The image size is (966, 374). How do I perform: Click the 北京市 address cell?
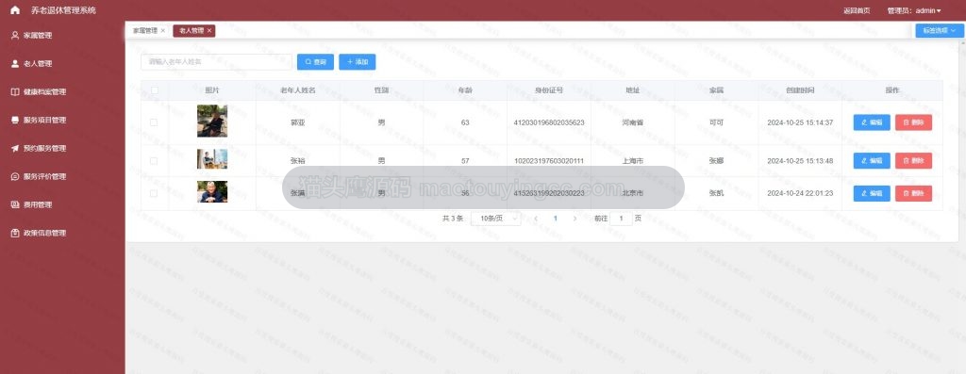point(633,193)
